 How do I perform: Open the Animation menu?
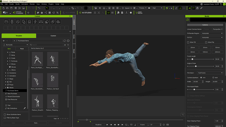tap(25, 4)
